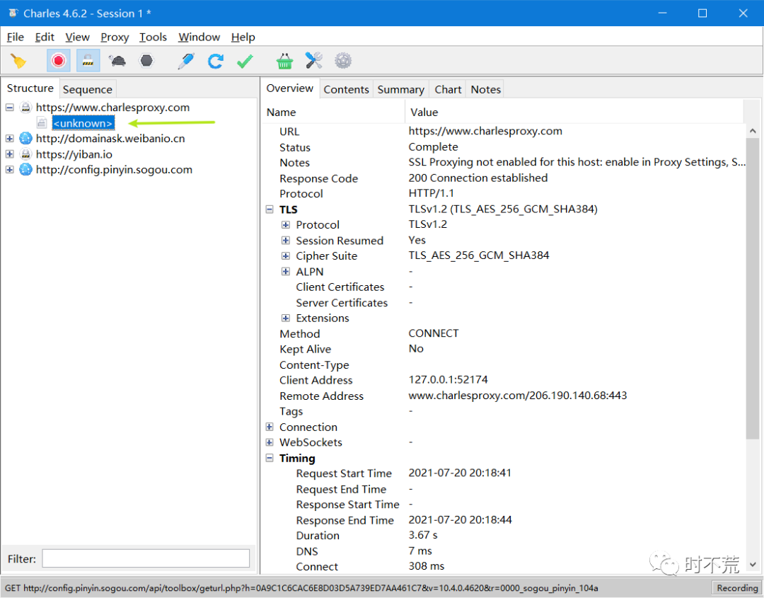Open the Window menu
Image resolution: width=764 pixels, height=598 pixels.
[199, 37]
